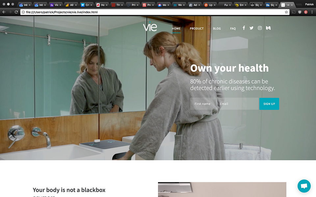Switch to the 'Fu' tab
Screen dimensions: 316x197
pos(224,5)
